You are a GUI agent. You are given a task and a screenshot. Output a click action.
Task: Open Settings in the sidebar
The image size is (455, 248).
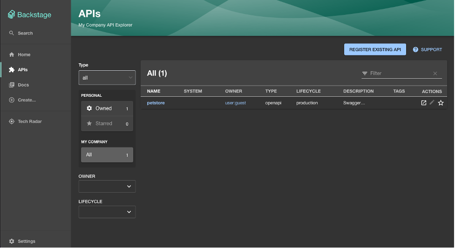22,241
